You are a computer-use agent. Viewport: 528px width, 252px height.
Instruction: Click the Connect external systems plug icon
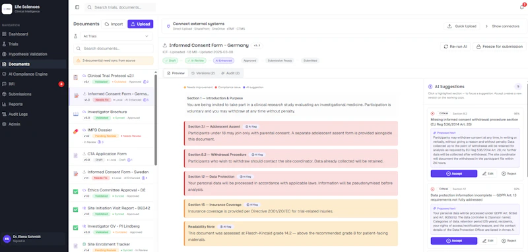tap(168, 26)
